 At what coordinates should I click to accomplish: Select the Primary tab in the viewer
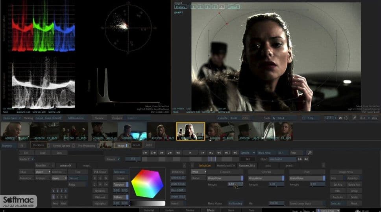click(181, 7)
